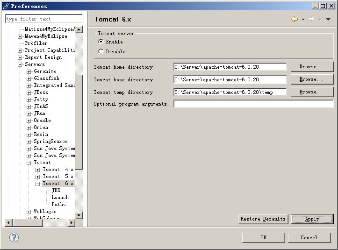Viewport: 338px width, 250px height.
Task: Click Restore Defaults button
Action: (x=263, y=219)
